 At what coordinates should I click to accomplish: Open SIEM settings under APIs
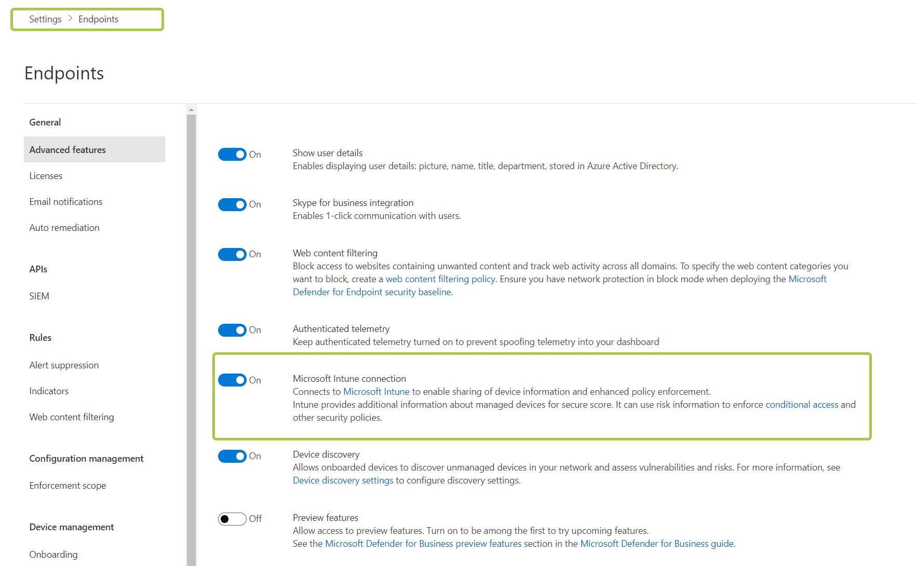coord(39,296)
